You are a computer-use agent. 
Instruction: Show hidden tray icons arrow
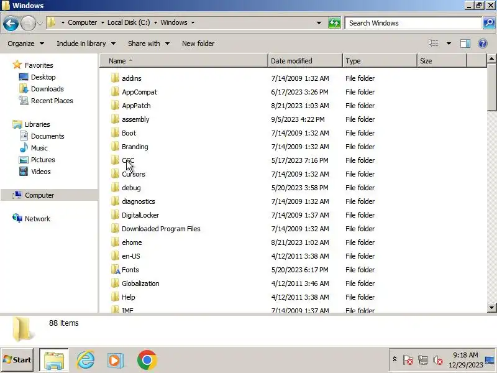coord(394,359)
